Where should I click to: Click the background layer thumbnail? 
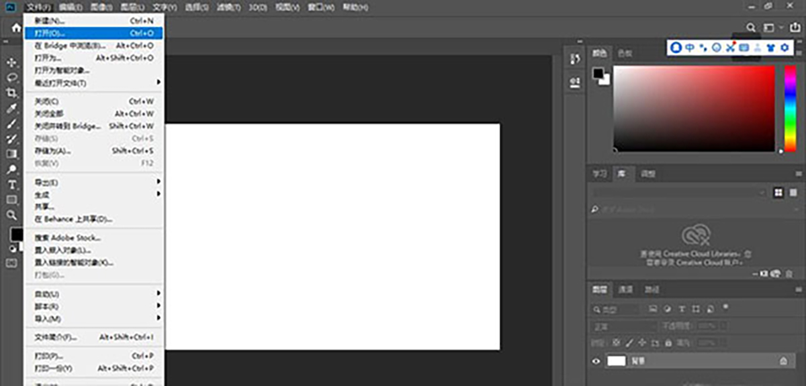pyautogui.click(x=616, y=361)
